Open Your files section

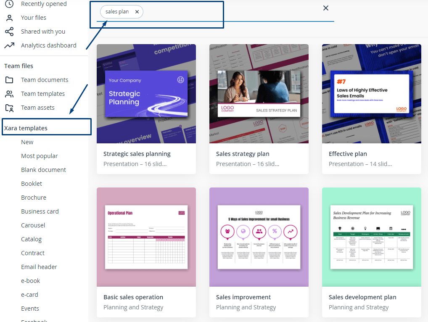34,18
